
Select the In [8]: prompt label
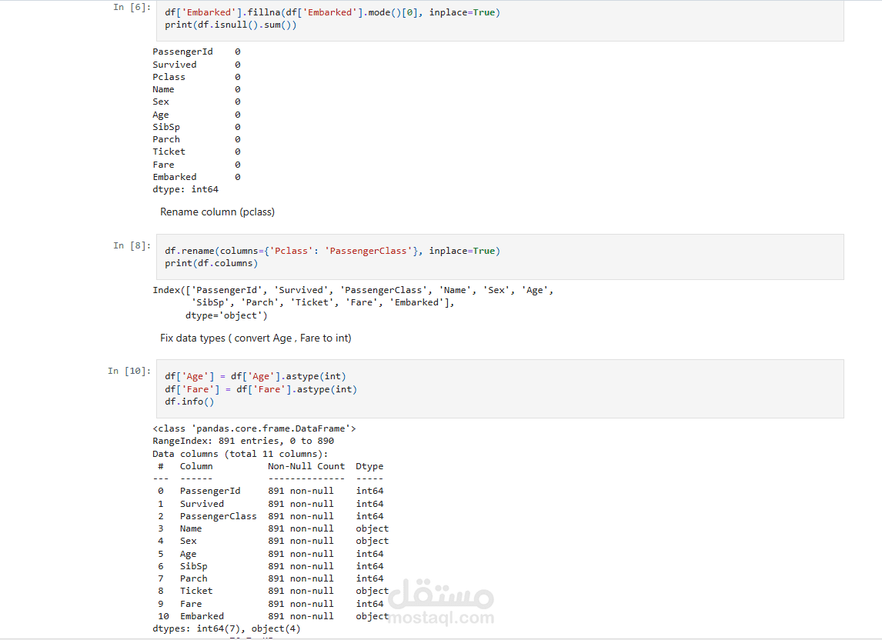(132, 245)
